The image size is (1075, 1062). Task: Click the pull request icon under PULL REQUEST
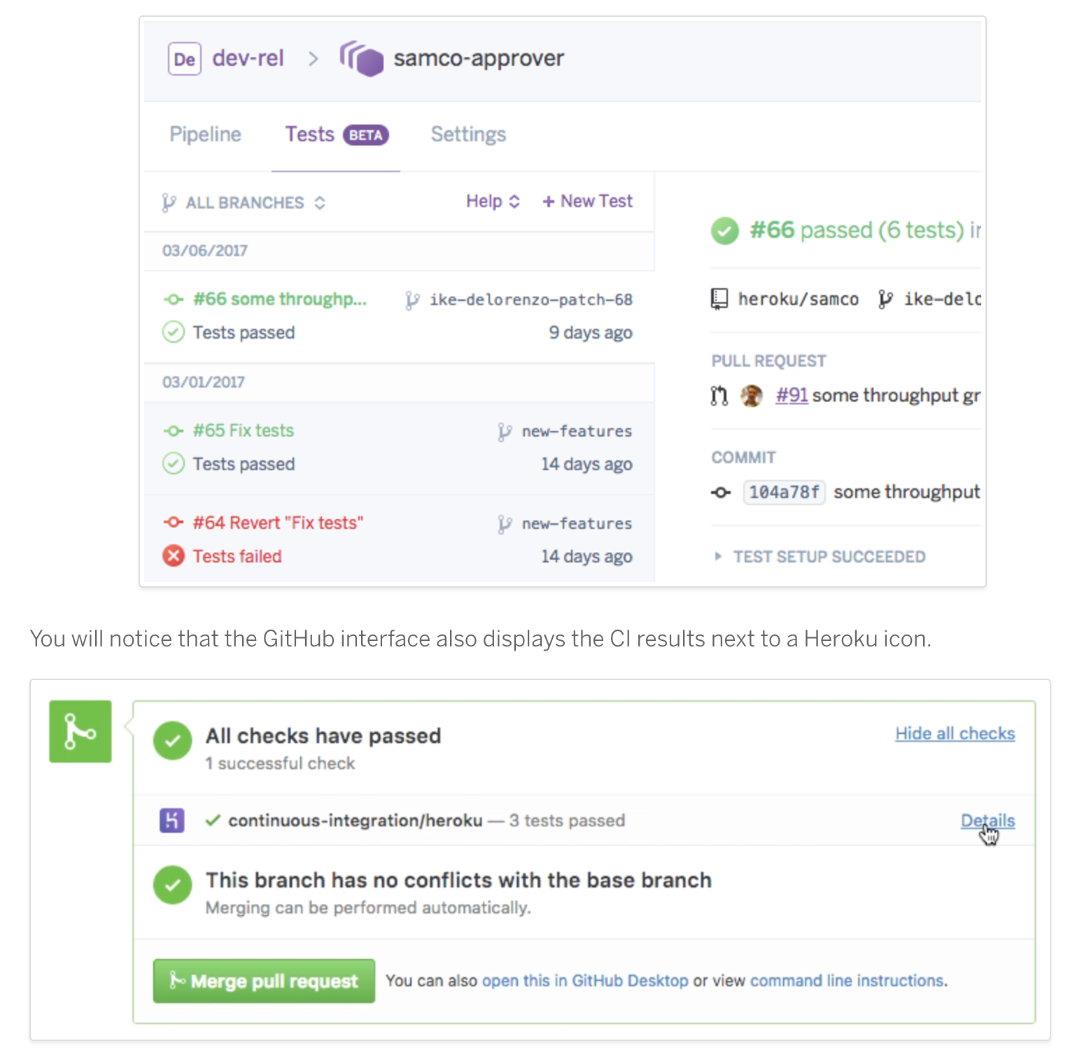719,396
